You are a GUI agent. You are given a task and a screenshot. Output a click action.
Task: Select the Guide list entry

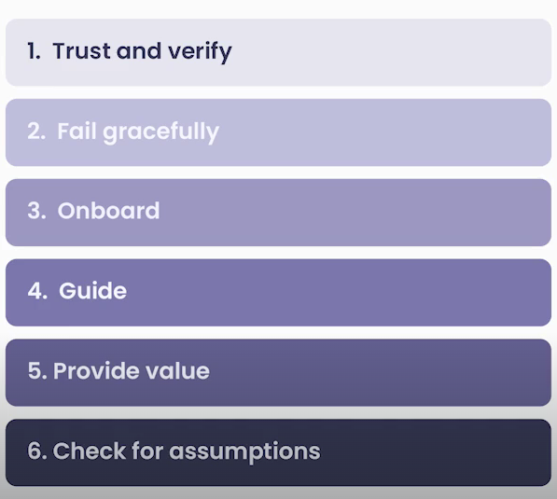(278, 293)
